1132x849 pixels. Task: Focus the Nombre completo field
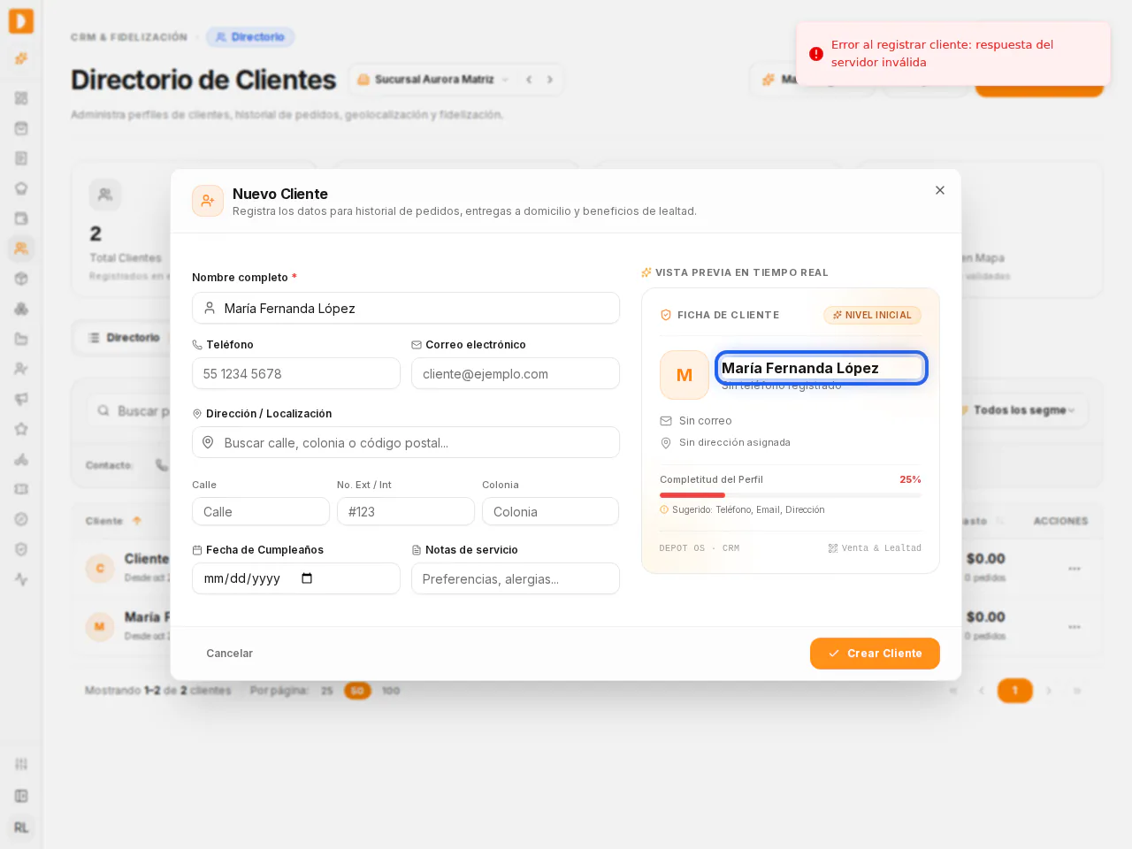click(x=406, y=308)
